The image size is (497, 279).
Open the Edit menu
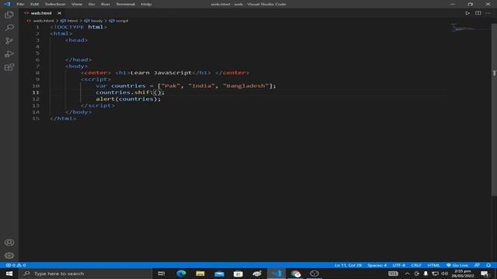pyautogui.click(x=34, y=4)
